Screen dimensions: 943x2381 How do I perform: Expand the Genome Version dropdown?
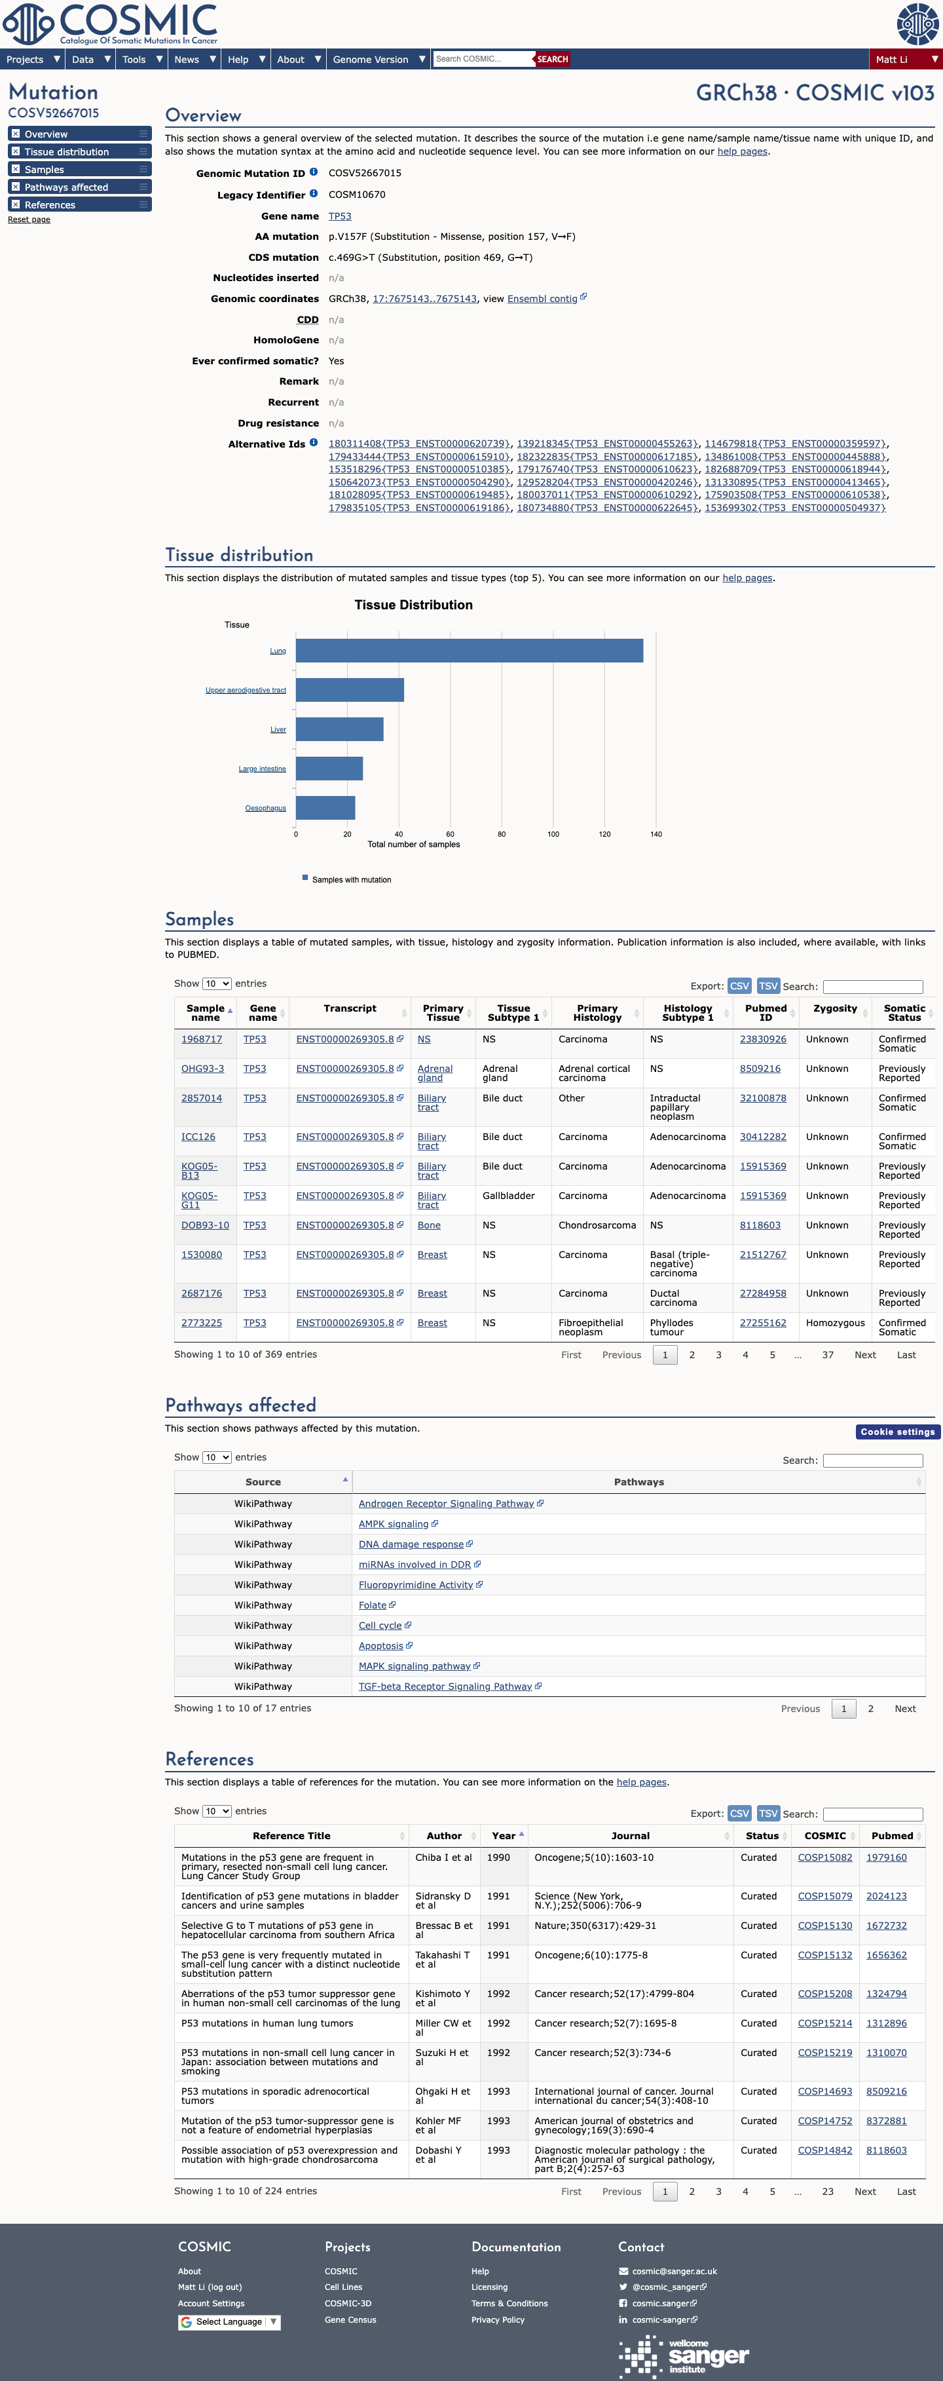379,59
